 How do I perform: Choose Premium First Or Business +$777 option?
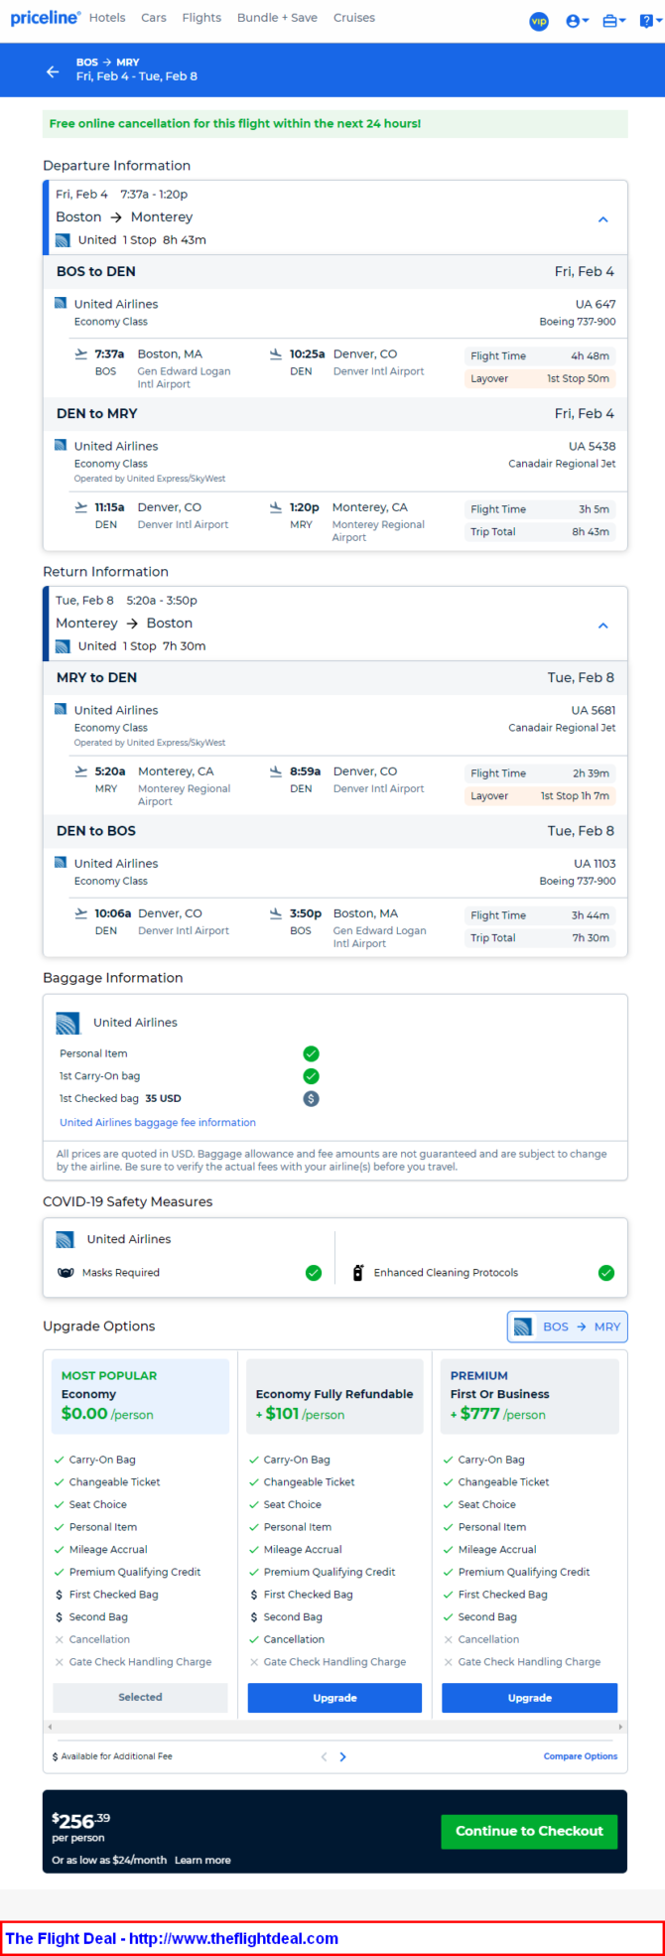(x=529, y=1396)
